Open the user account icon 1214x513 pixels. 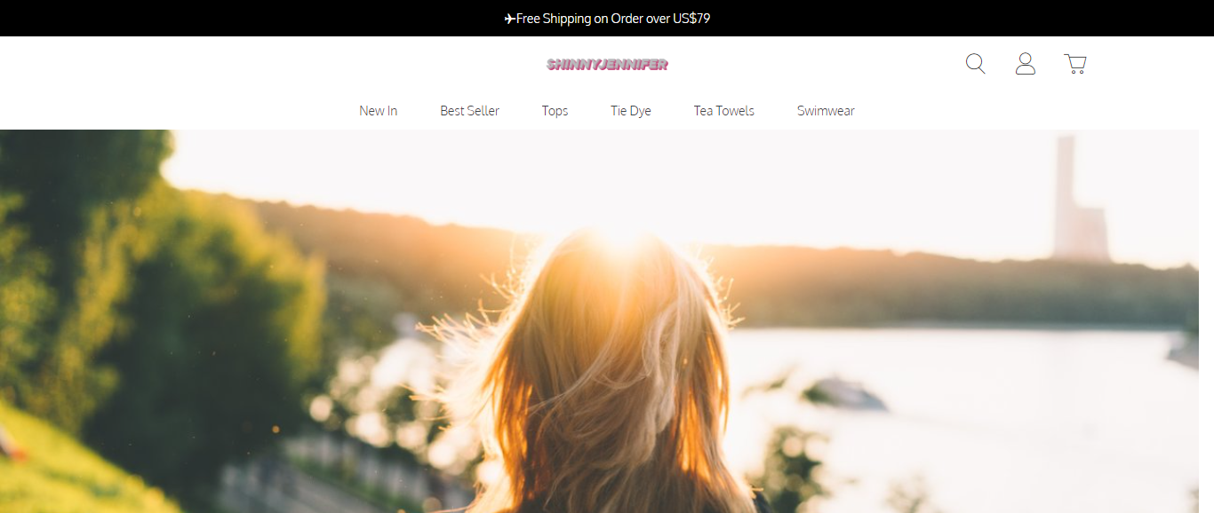point(1026,64)
